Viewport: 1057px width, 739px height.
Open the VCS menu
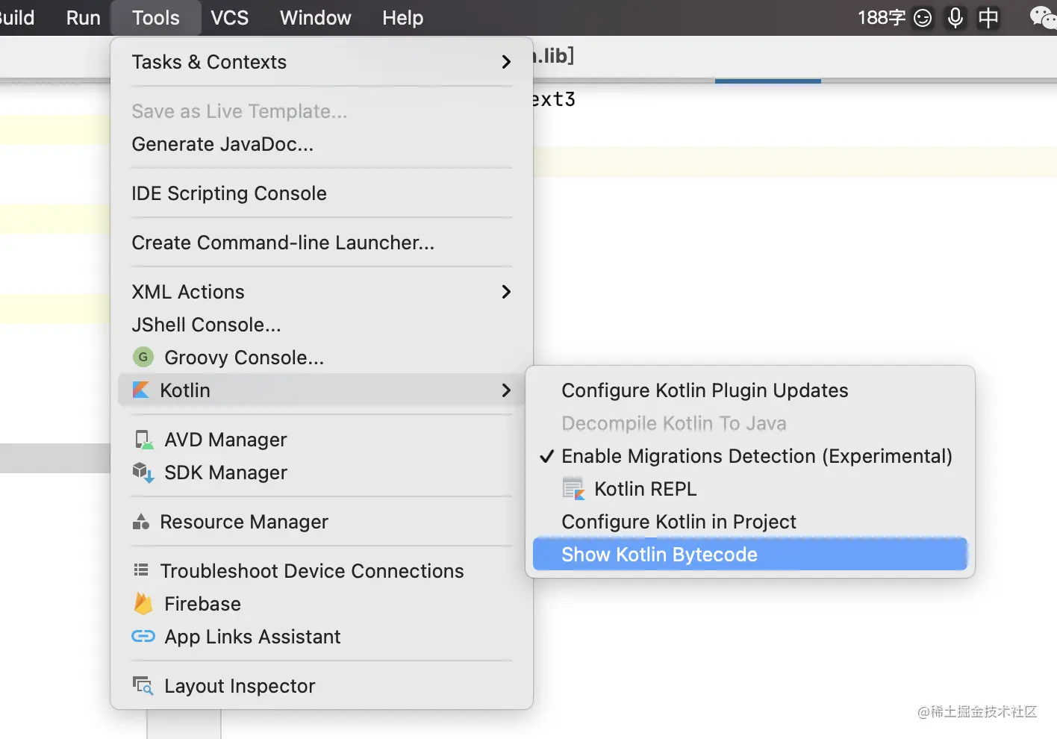click(229, 18)
